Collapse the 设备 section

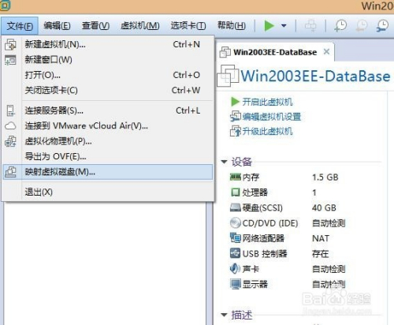point(224,162)
